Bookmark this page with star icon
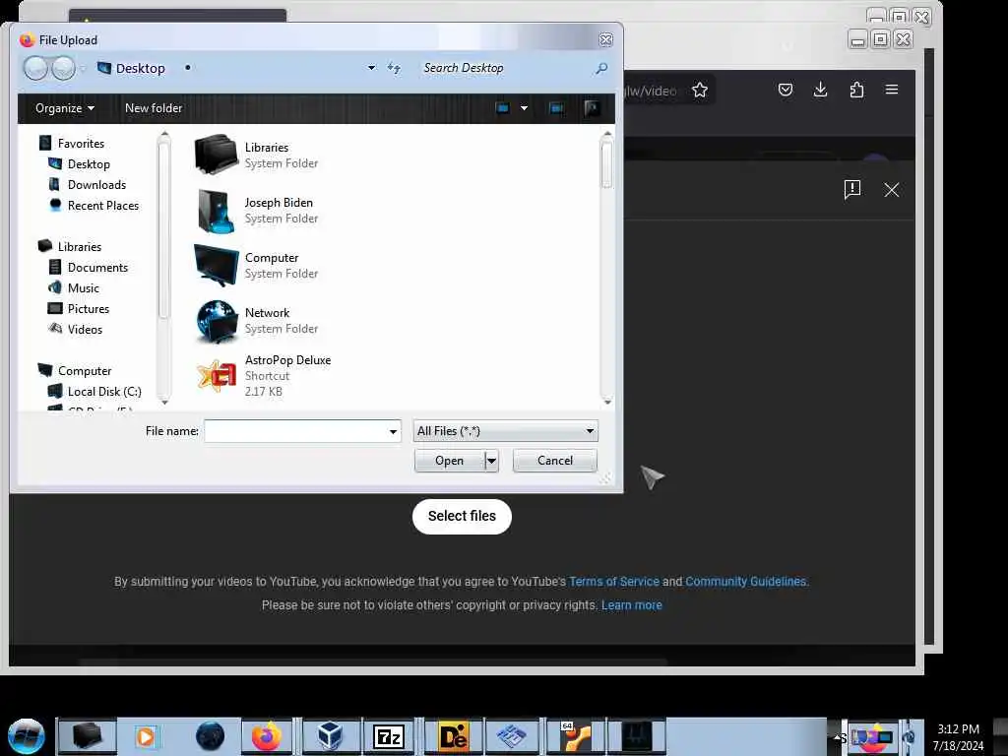This screenshot has height=756, width=1008. pyautogui.click(x=700, y=90)
